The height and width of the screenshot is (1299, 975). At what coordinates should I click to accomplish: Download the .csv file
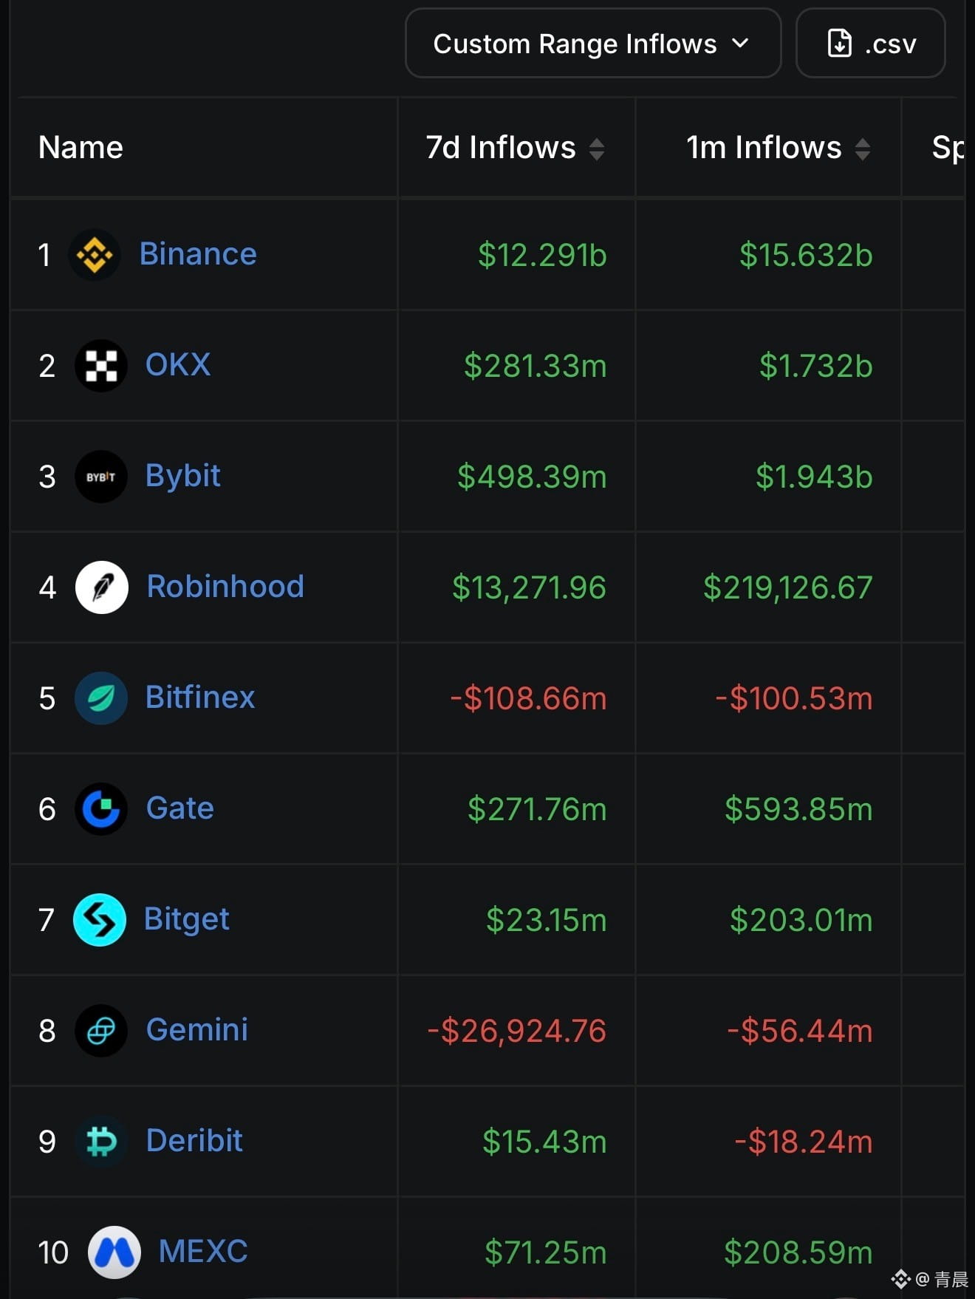[x=870, y=43]
